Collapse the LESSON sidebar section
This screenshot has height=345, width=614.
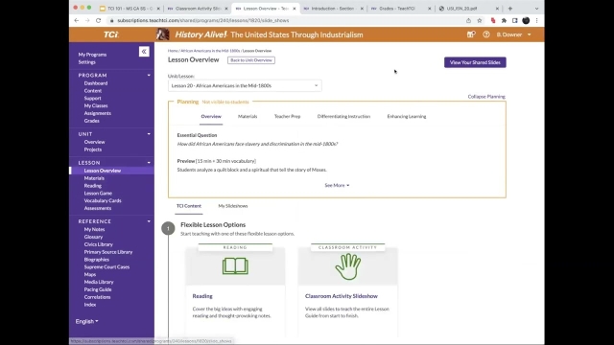tap(149, 163)
